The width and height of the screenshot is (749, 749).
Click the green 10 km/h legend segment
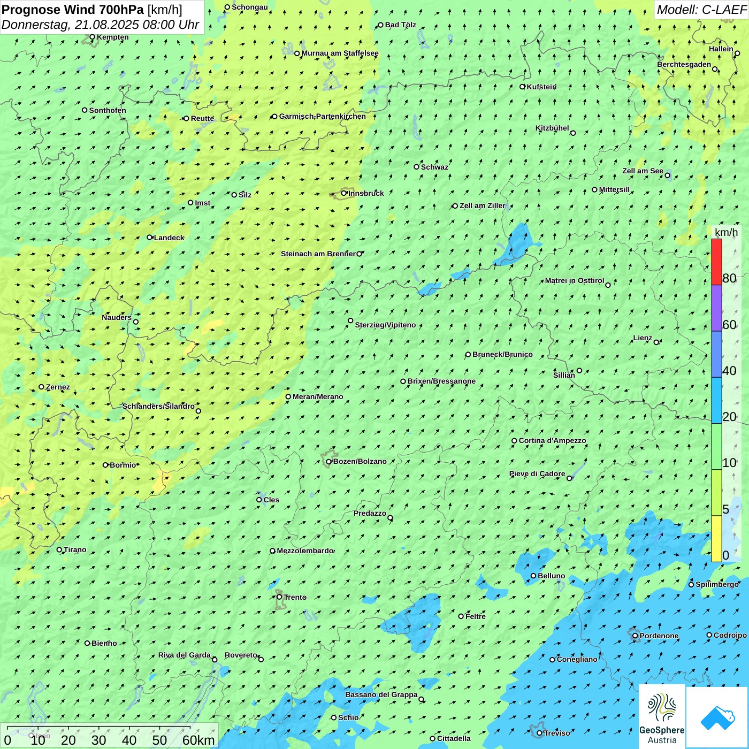[x=716, y=446]
